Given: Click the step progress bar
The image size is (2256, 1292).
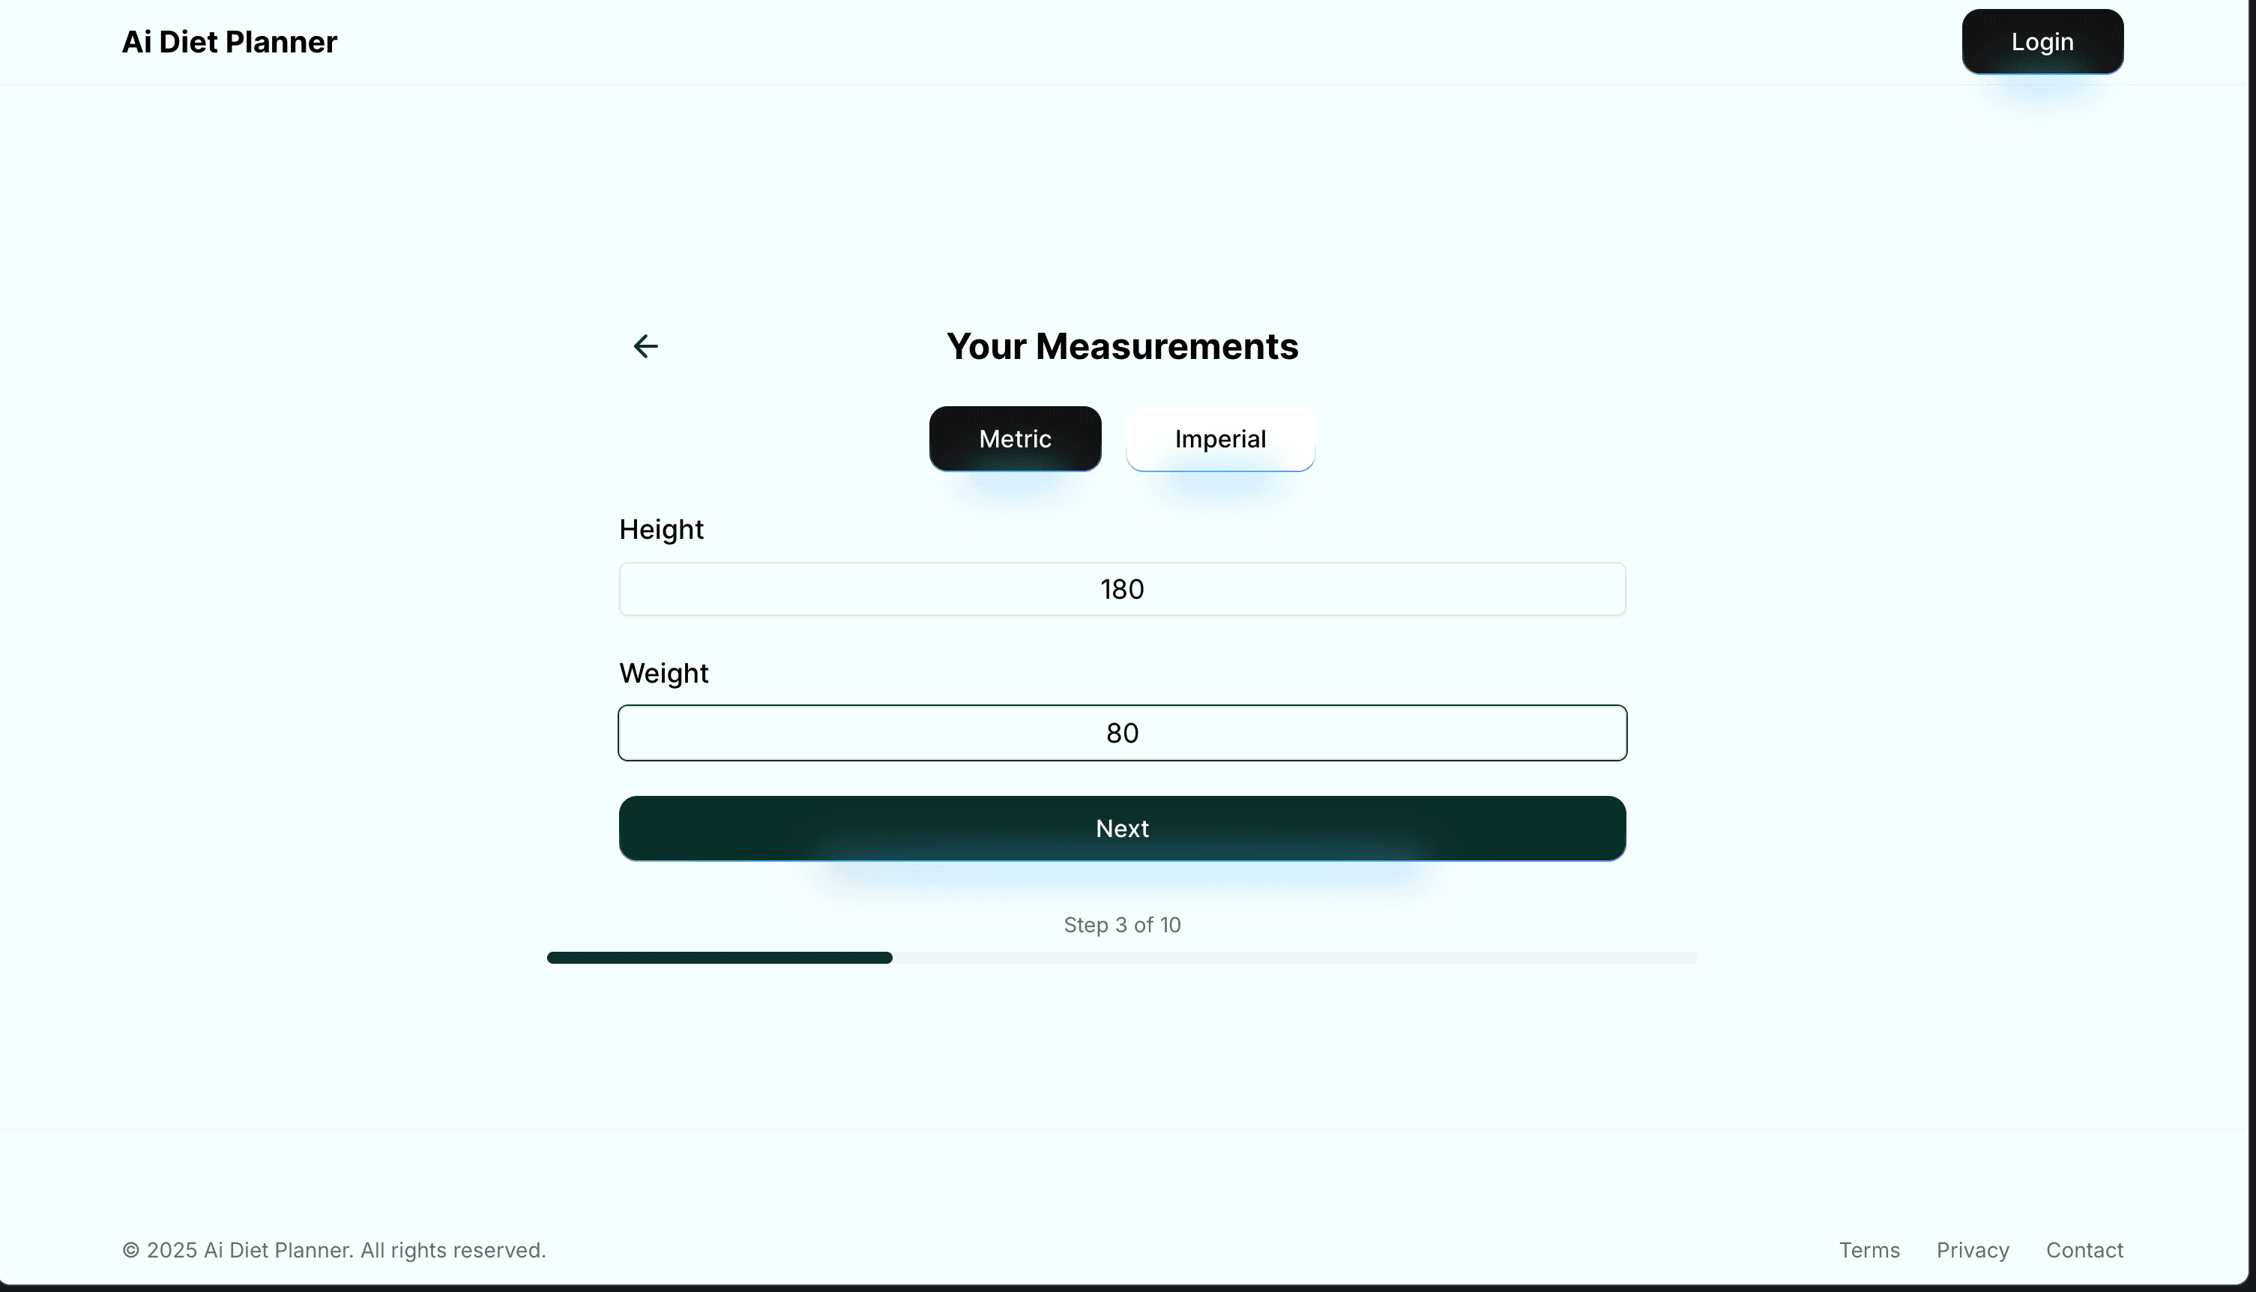Looking at the screenshot, I should 1122,958.
